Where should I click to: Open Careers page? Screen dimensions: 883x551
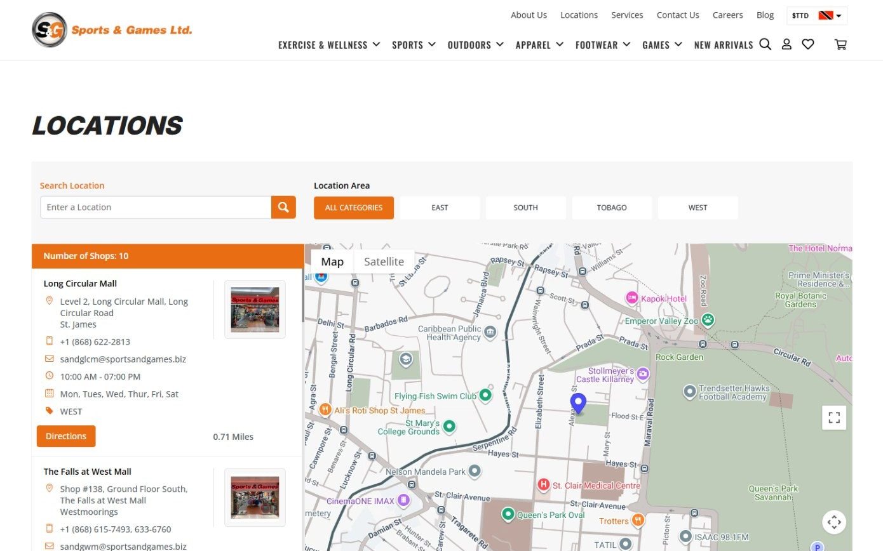point(727,15)
